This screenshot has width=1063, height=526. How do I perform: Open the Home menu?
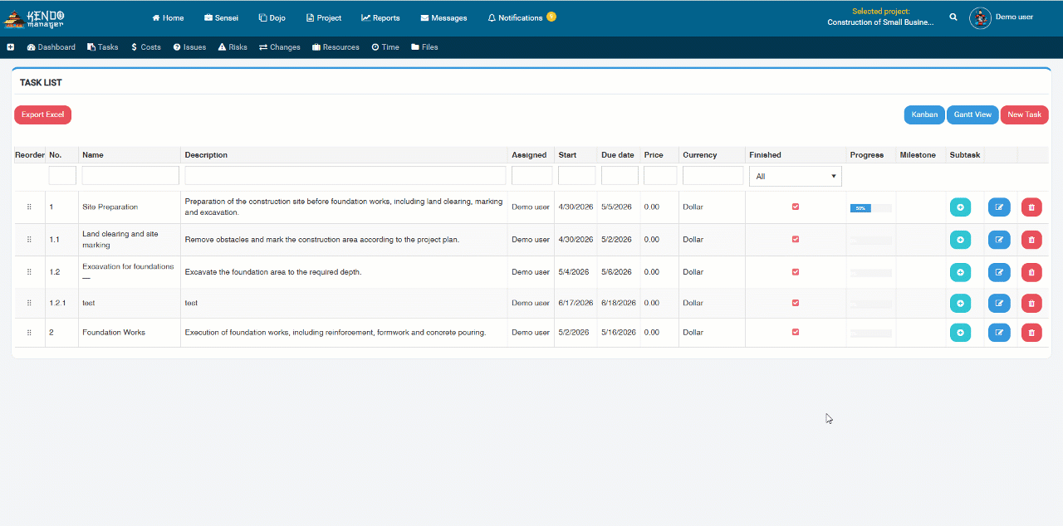[169, 18]
